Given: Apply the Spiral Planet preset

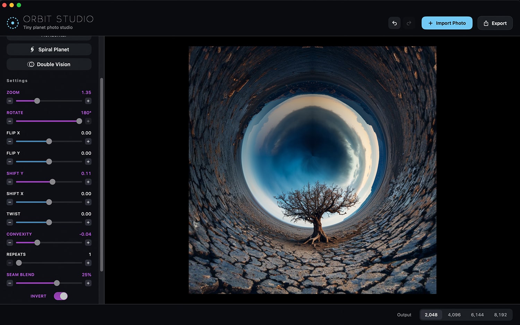Looking at the screenshot, I should [x=49, y=50].
